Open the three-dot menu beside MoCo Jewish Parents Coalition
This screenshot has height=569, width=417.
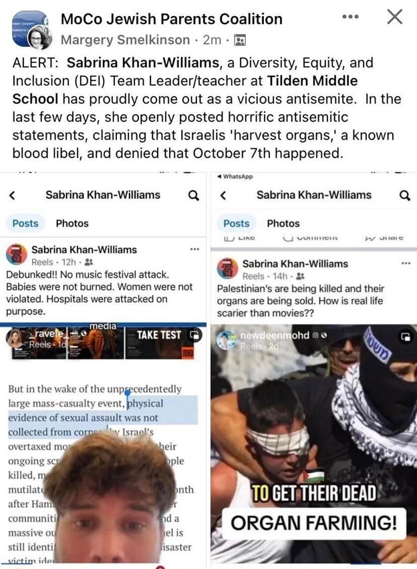coord(351,17)
